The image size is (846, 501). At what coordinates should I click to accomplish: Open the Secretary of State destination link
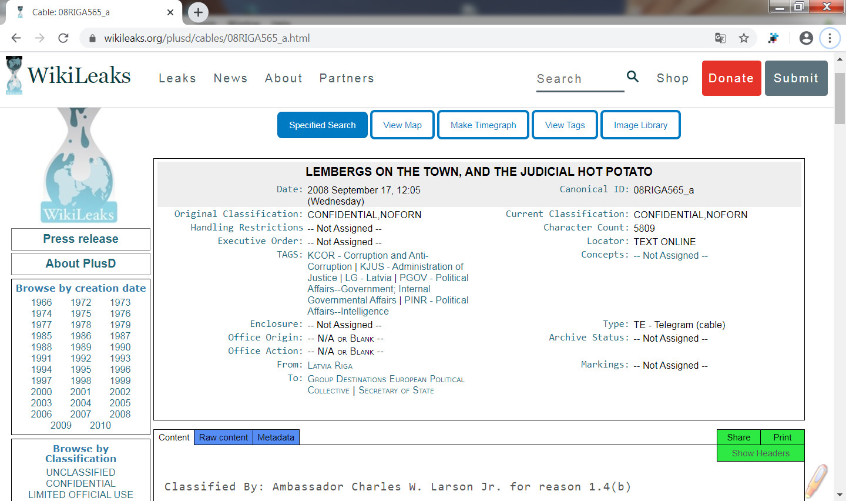pos(397,390)
